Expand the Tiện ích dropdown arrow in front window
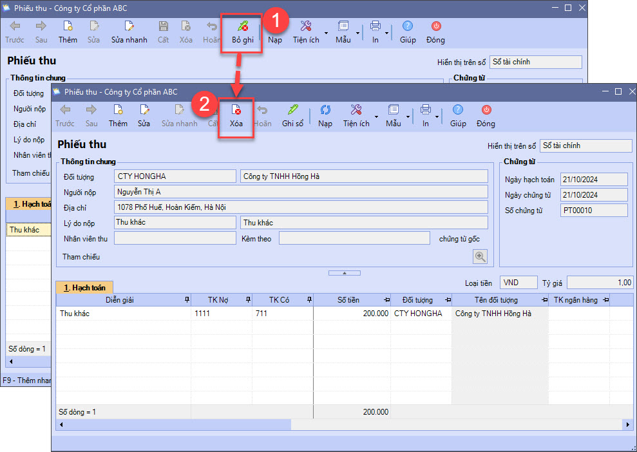The width and height of the screenshot is (637, 452). [x=377, y=117]
